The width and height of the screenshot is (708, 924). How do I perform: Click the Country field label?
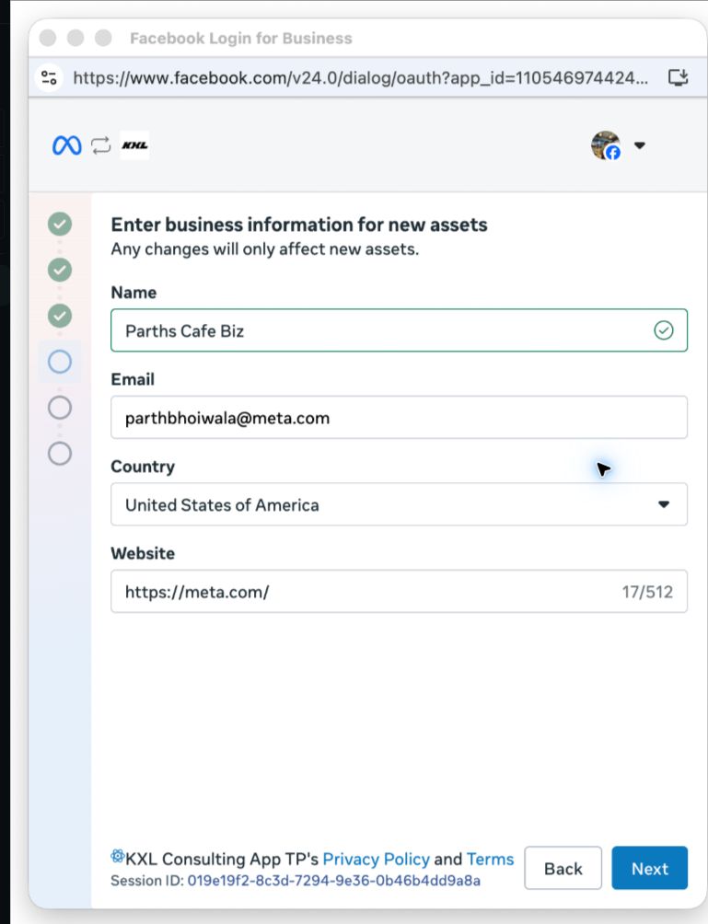143,467
